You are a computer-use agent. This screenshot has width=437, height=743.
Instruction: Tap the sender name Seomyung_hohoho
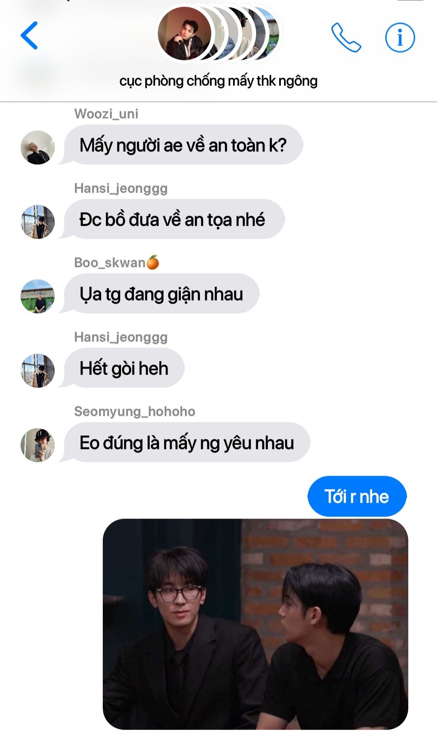point(135,412)
